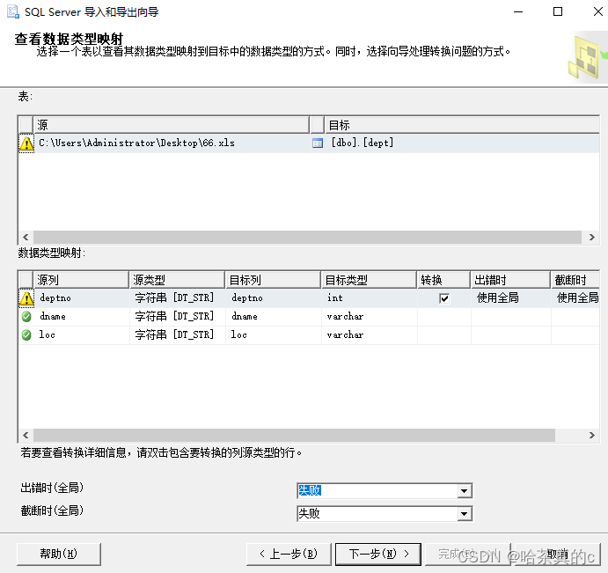
Task: Select the [dbo].[dept] destination cell
Action: pyautogui.click(x=462, y=143)
